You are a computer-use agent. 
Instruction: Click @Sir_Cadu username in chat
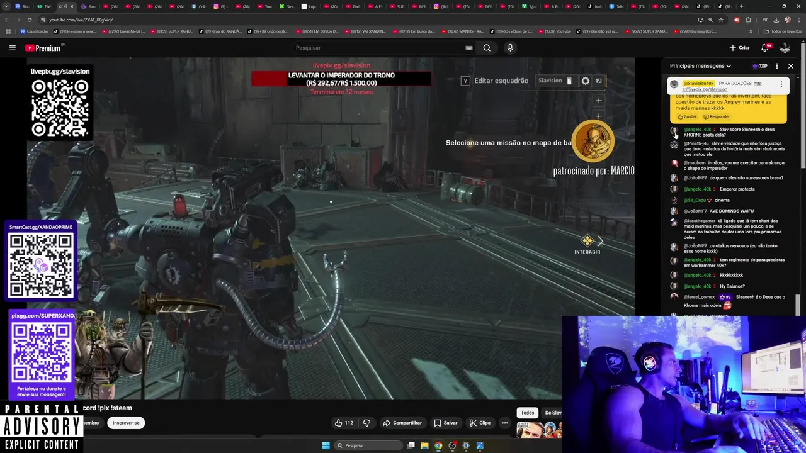click(x=695, y=200)
